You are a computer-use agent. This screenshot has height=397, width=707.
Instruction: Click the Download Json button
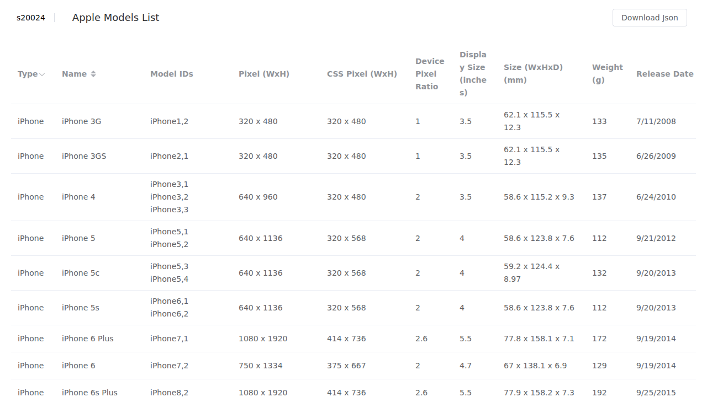(650, 18)
